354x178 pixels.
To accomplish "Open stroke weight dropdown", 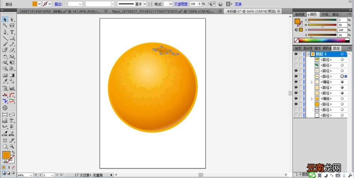I will 80,4.
